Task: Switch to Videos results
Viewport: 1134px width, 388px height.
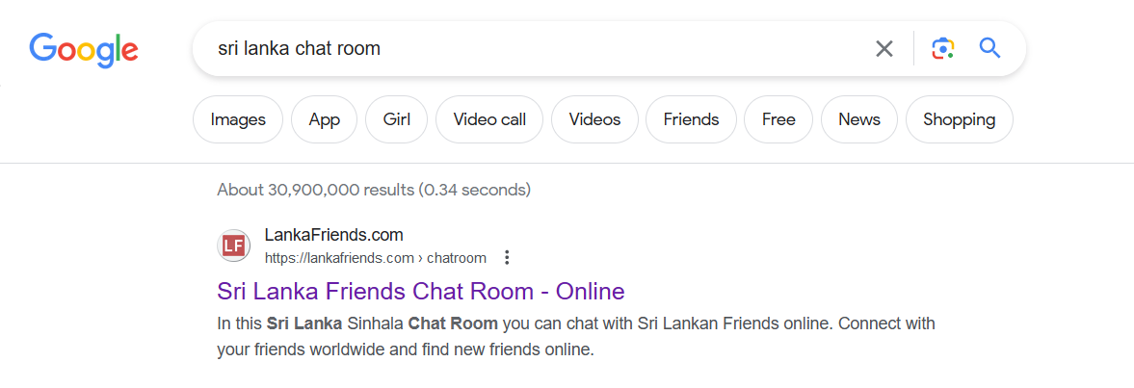Action: pos(594,119)
